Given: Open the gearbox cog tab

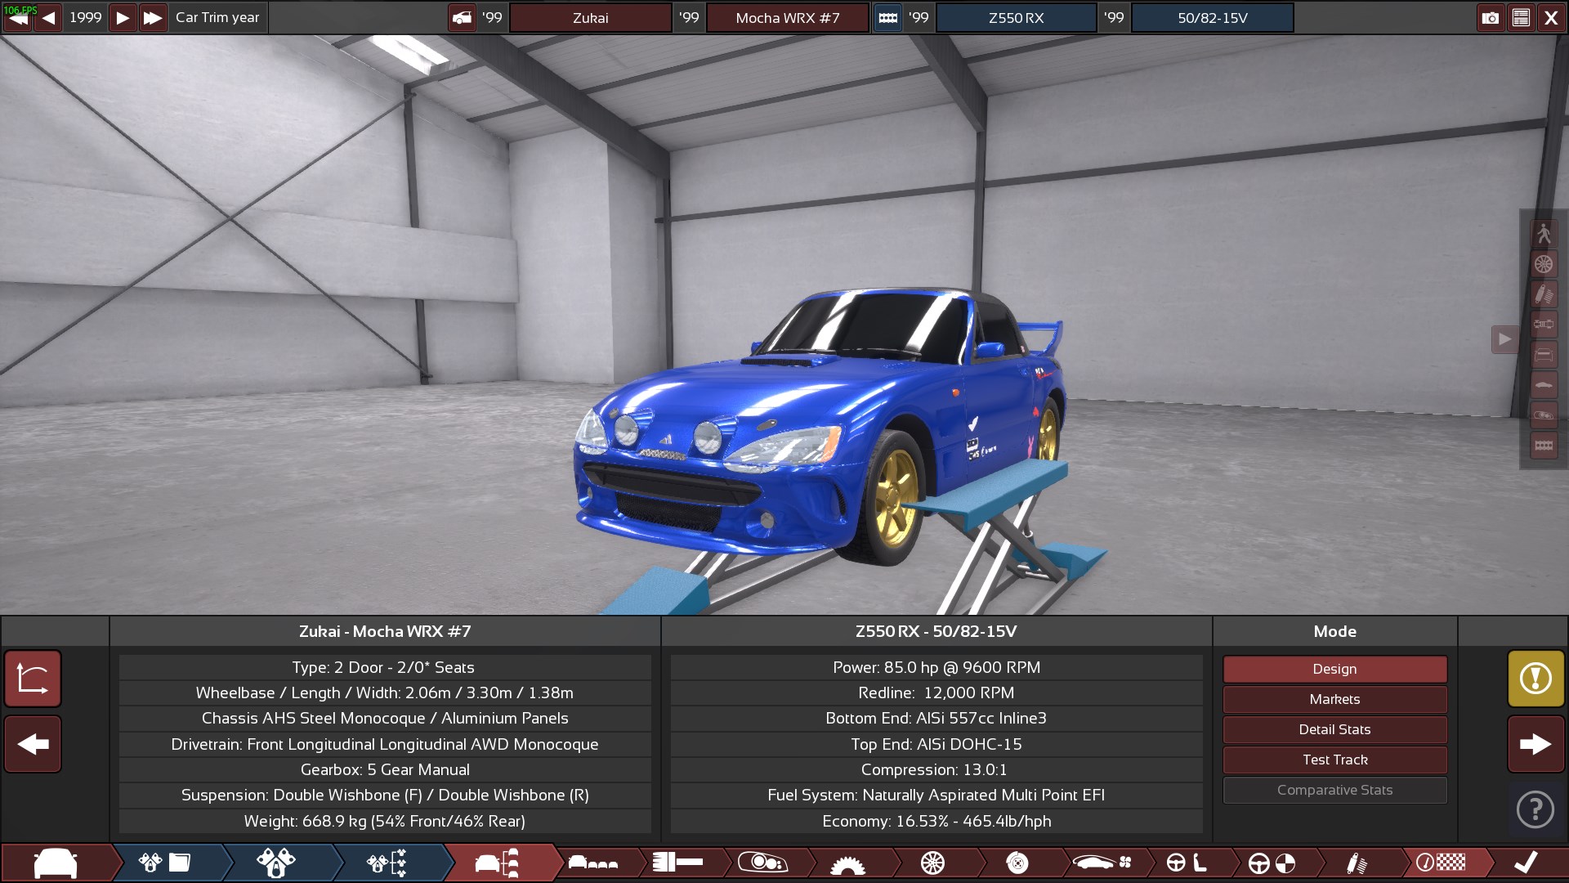Looking at the screenshot, I should 847,863.
